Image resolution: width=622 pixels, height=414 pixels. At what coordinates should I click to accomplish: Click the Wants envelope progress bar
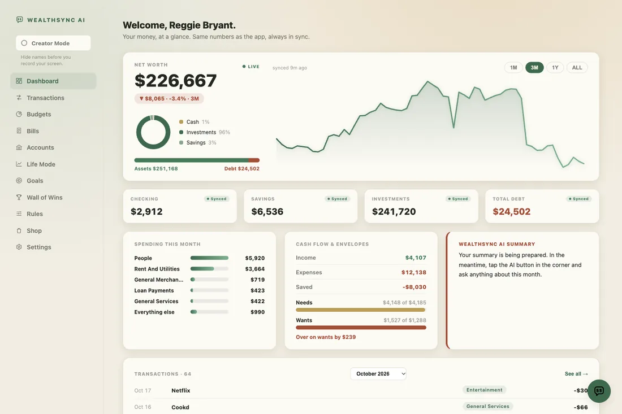click(x=361, y=328)
